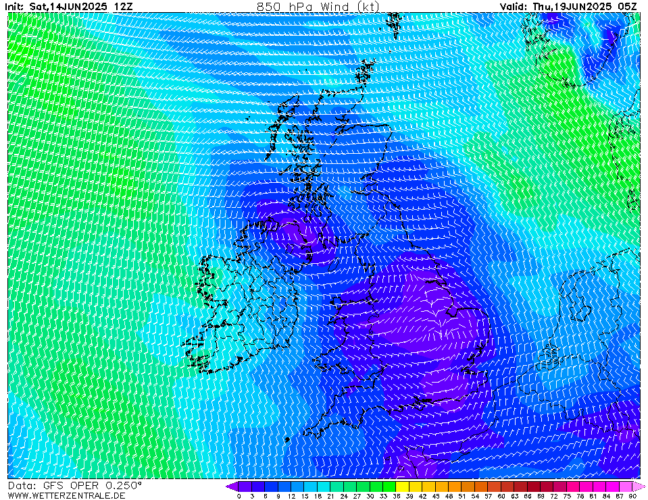Click the "Valid: Thu,19JUN2025 05Z" timestamp
The width and height of the screenshot is (648, 500).
point(568,6)
